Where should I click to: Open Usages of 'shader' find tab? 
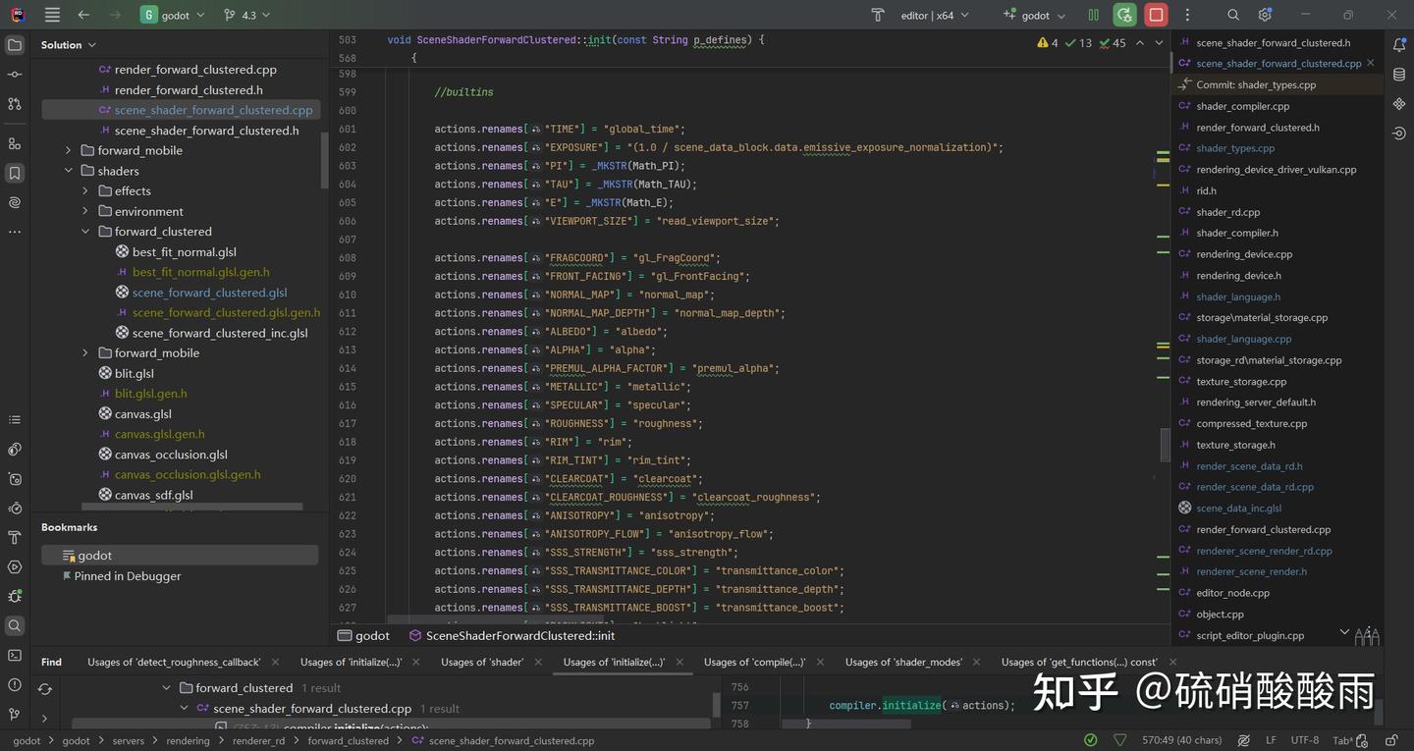point(481,662)
